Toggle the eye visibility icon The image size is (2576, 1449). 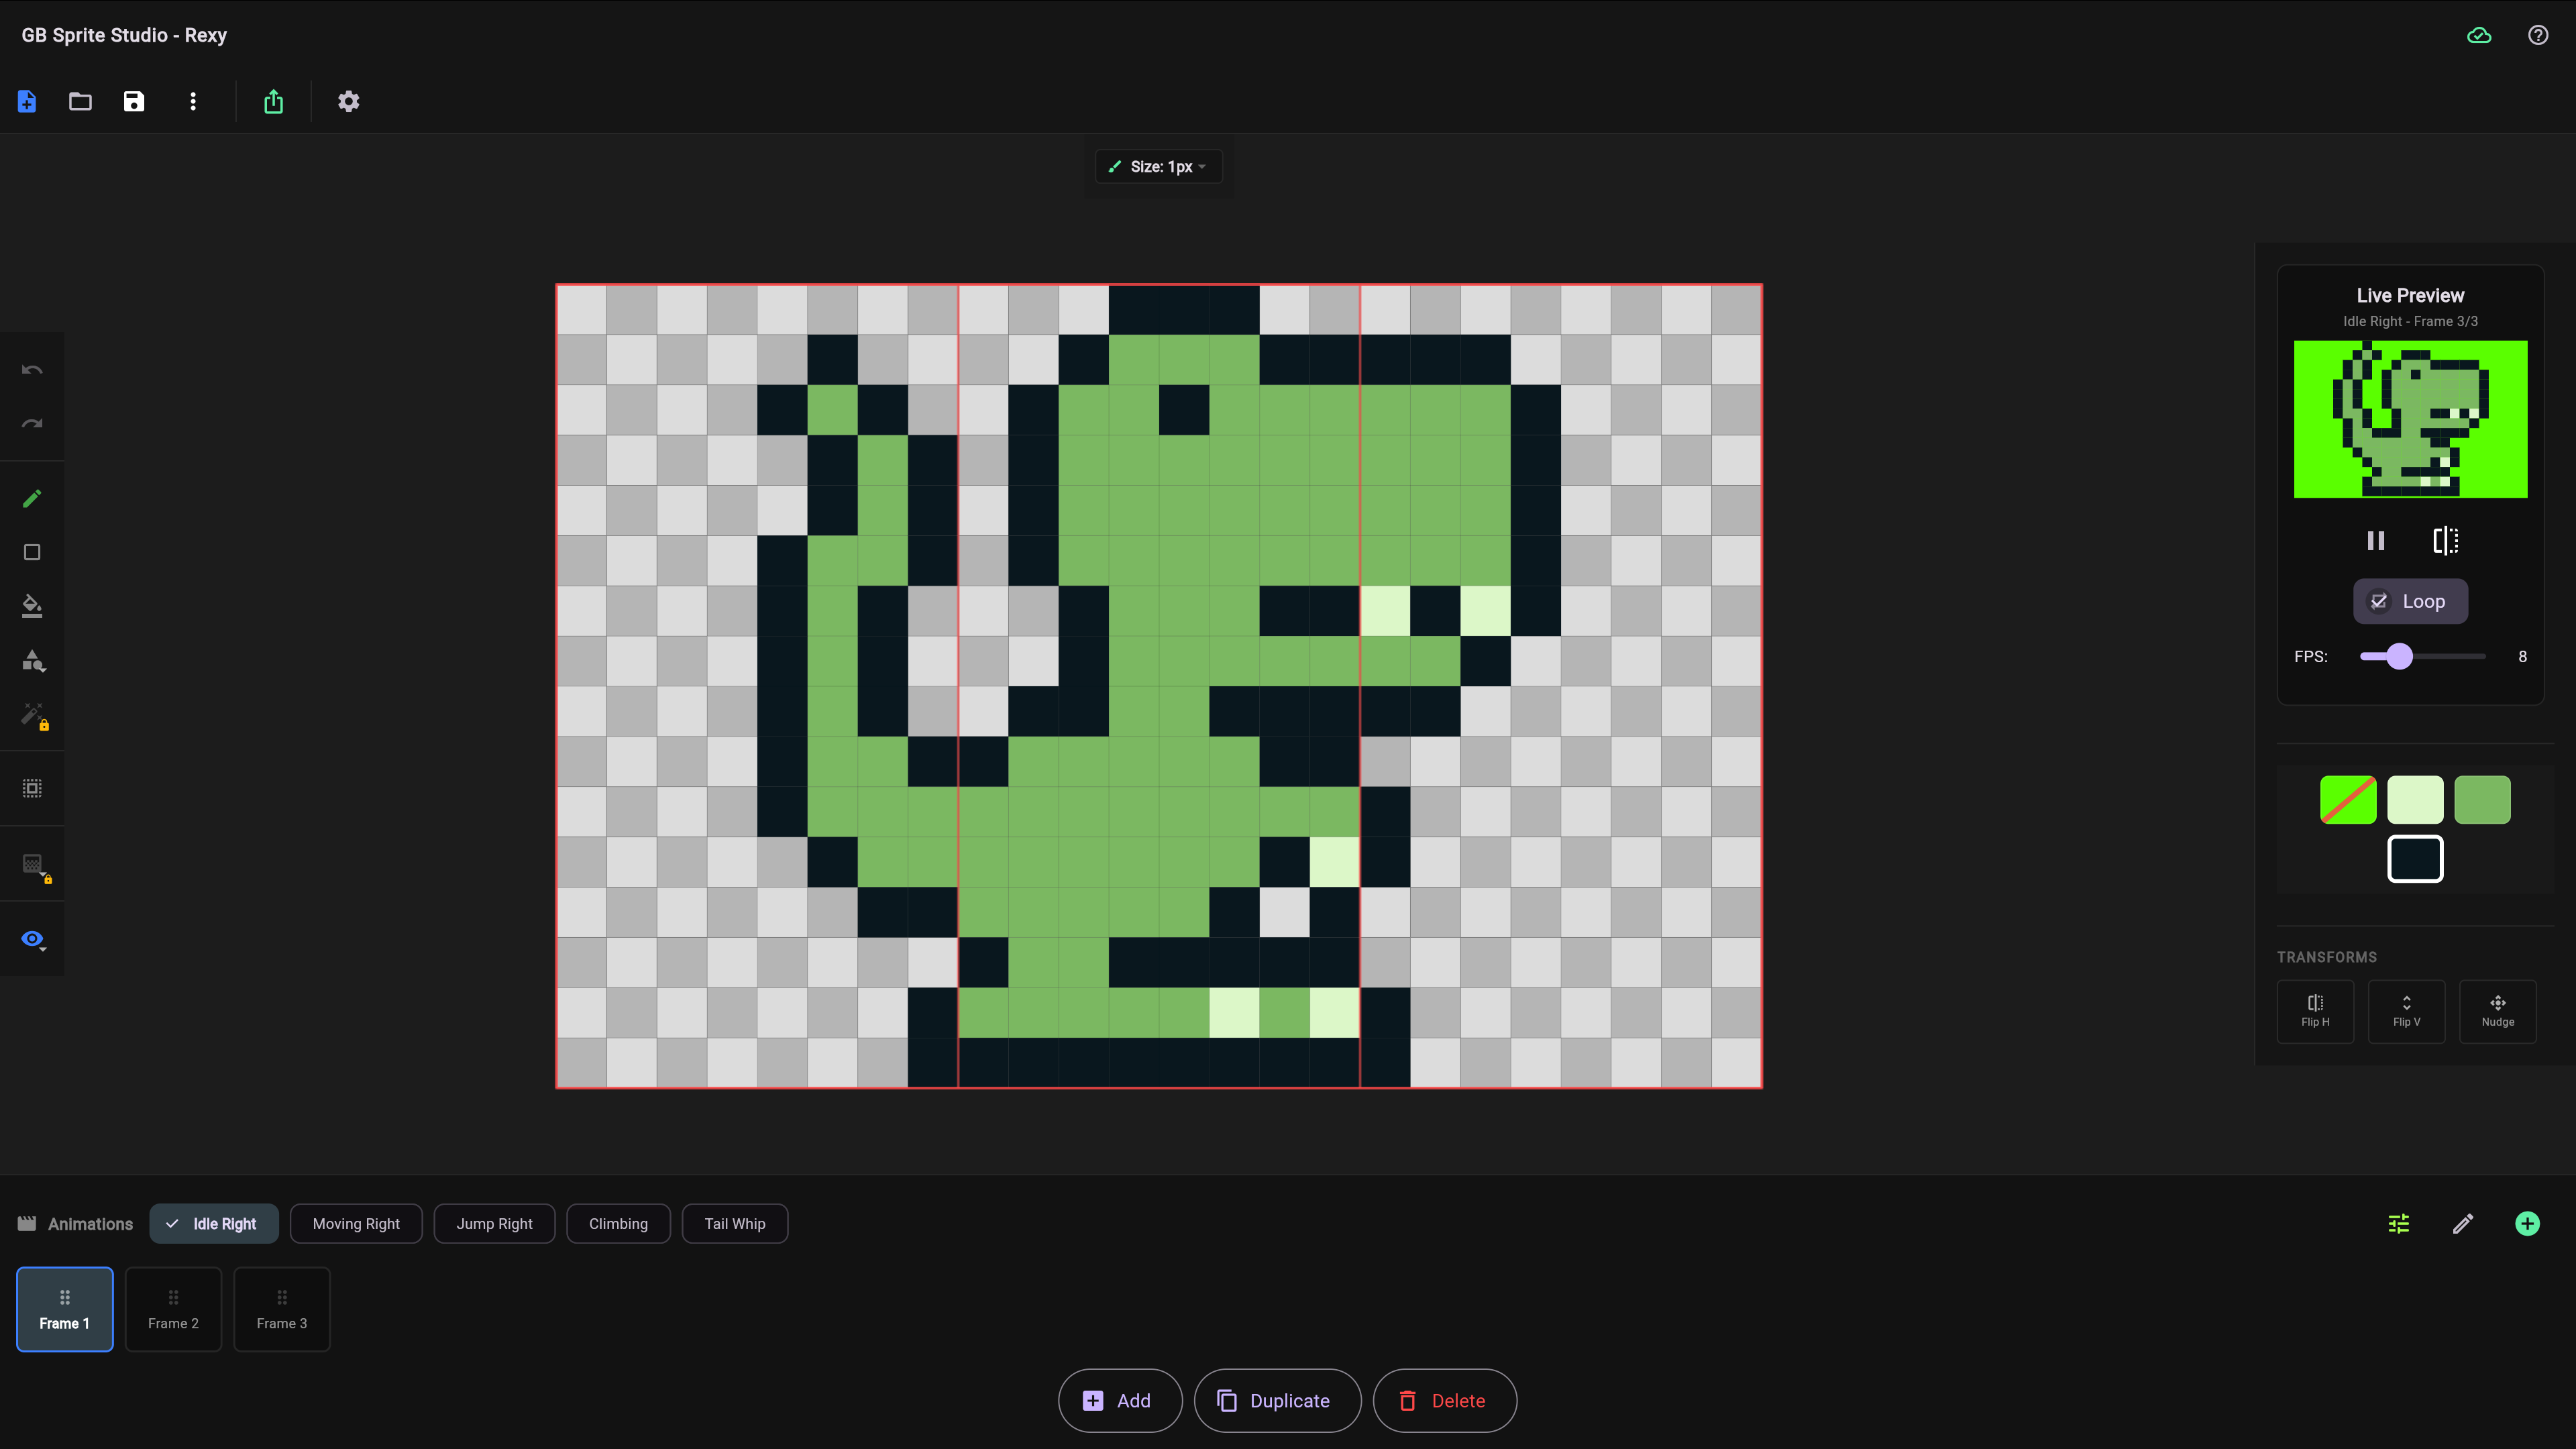(x=32, y=938)
